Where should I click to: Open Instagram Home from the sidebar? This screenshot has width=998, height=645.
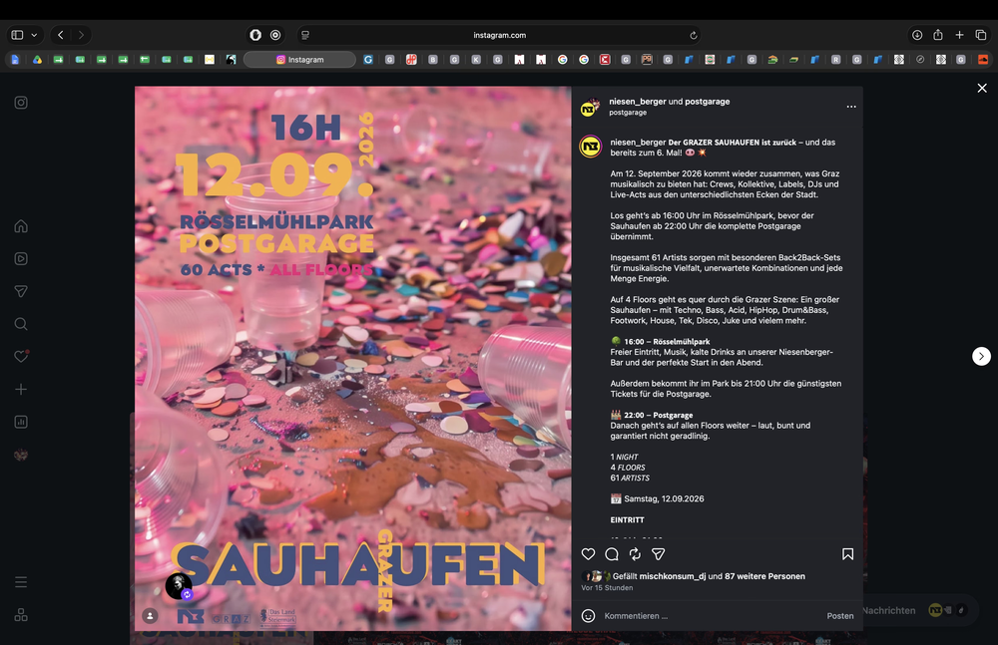pos(21,226)
